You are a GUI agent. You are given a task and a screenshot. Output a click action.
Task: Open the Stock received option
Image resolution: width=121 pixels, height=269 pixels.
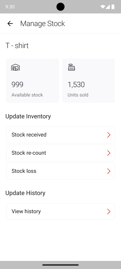pyautogui.click(x=61, y=135)
